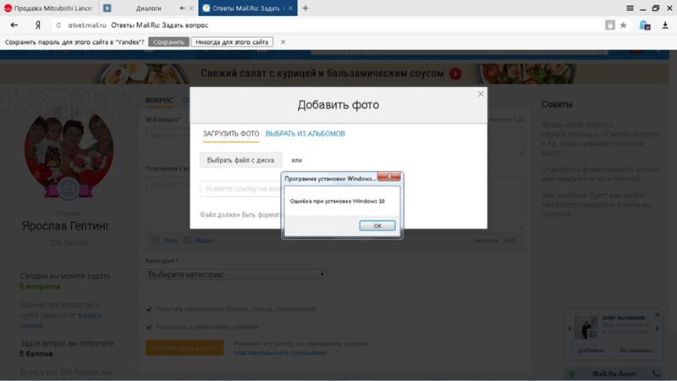Open the browser hamburger menu
The image size is (677, 381).
point(630,8)
